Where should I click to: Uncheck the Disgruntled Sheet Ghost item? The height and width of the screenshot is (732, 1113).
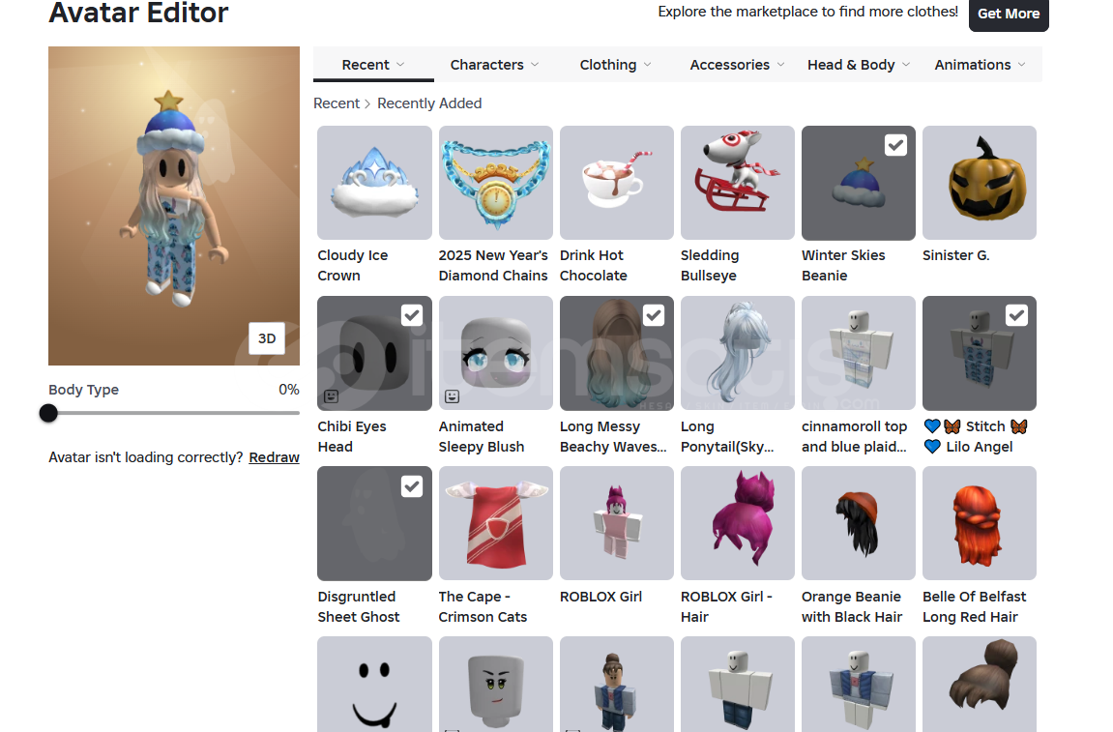coord(412,486)
